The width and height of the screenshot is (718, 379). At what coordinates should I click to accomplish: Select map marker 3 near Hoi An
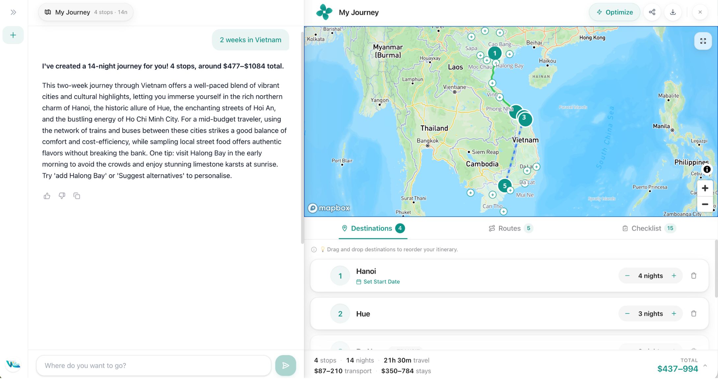[525, 119]
